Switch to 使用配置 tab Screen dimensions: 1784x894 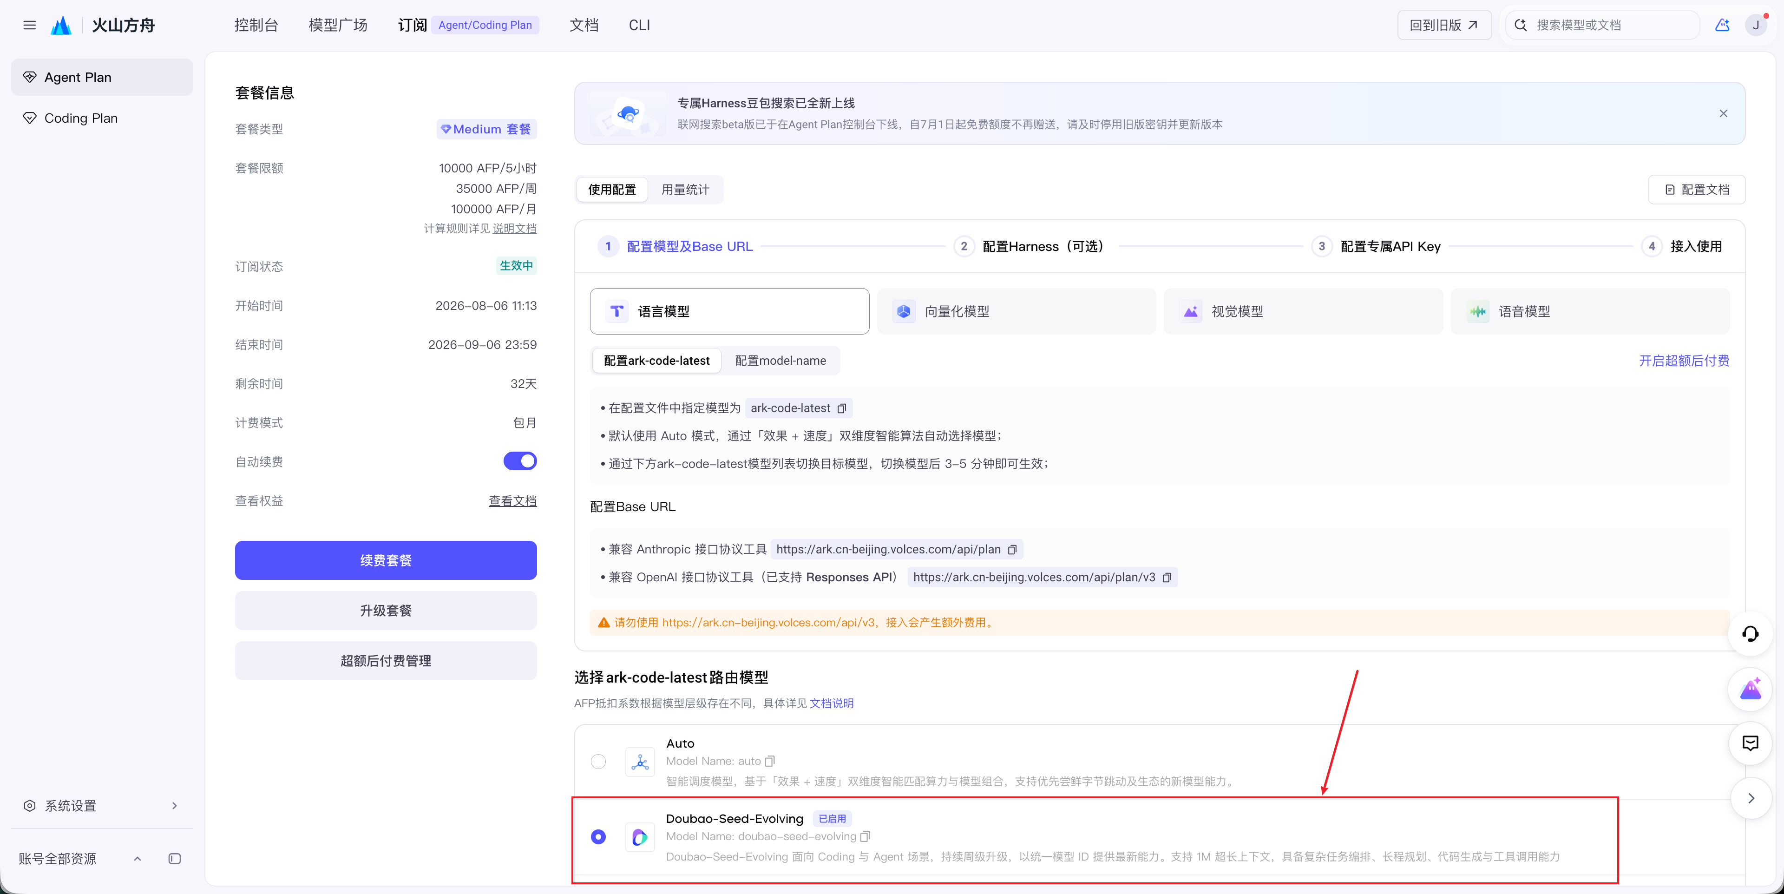point(612,190)
